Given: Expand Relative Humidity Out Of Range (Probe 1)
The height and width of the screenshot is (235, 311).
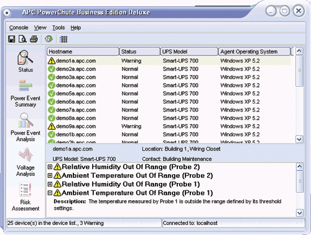Looking at the screenshot, I should tap(50, 184).
